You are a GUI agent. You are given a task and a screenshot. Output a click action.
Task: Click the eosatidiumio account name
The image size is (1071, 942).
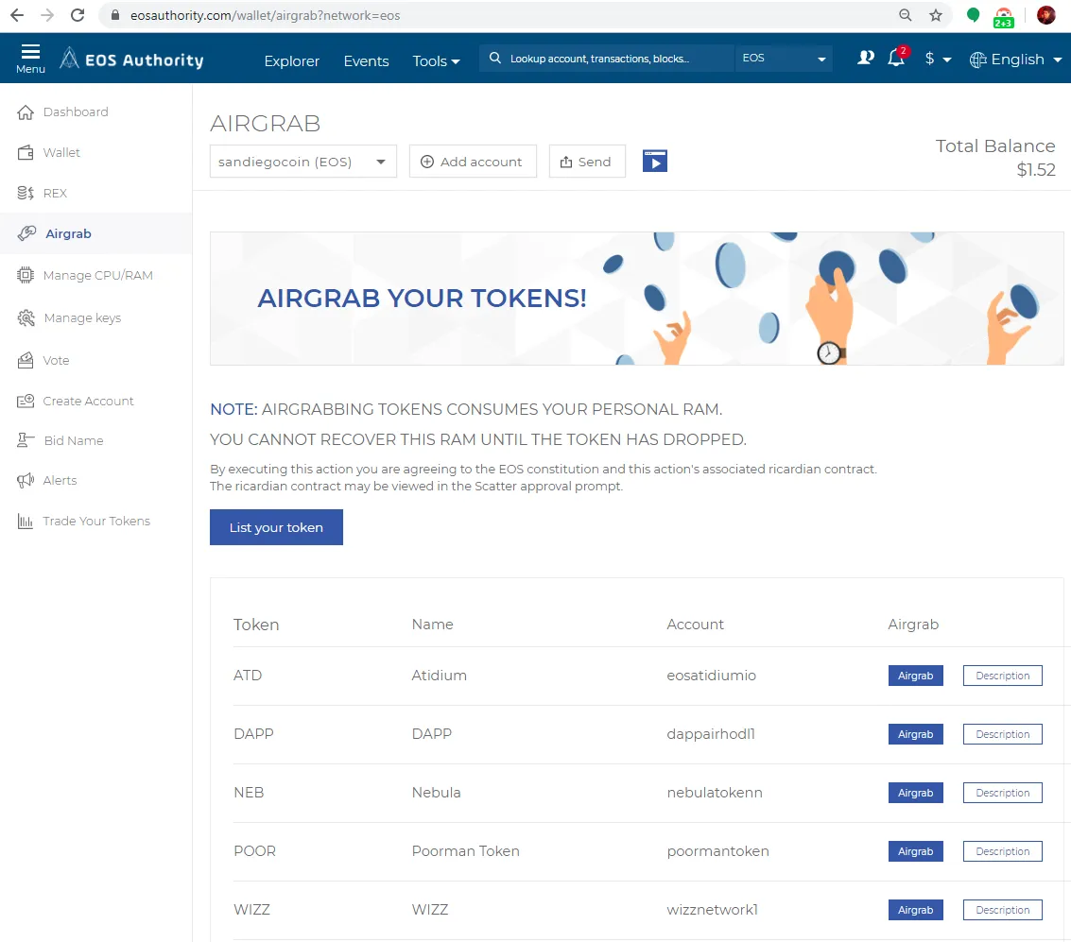(x=711, y=676)
